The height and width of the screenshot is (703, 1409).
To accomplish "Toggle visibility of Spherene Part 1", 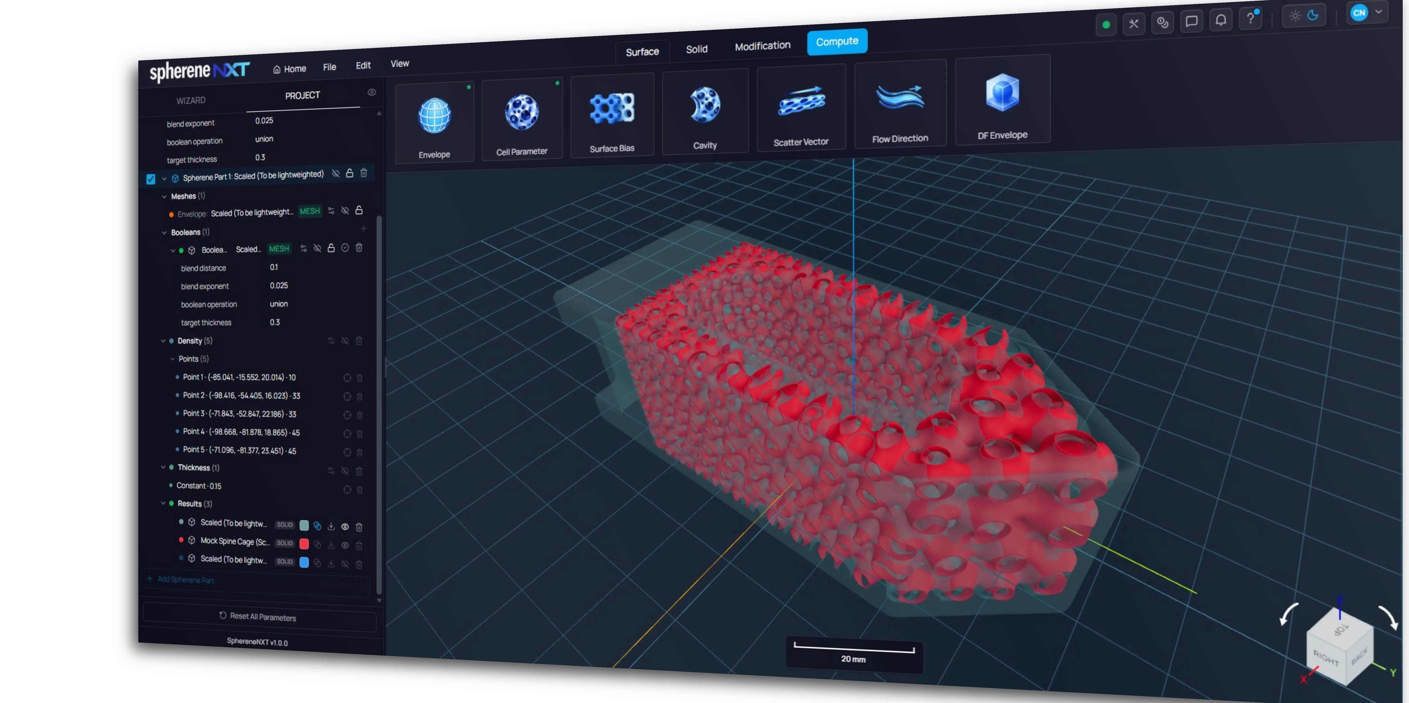I will pyautogui.click(x=336, y=173).
